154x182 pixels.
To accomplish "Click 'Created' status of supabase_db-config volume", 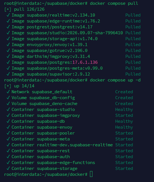I will point(124,98).
